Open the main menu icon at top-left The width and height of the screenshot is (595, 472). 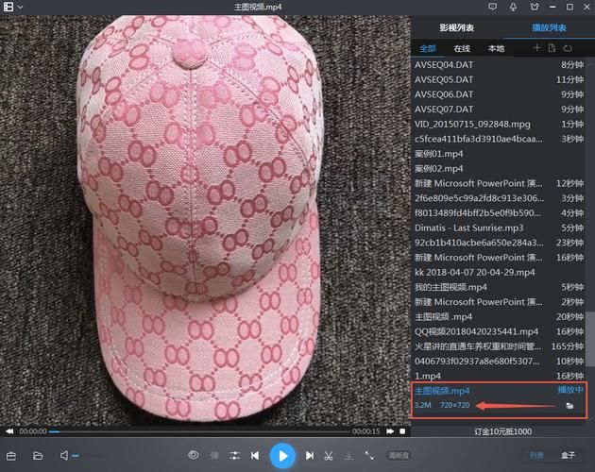tap(8, 7)
